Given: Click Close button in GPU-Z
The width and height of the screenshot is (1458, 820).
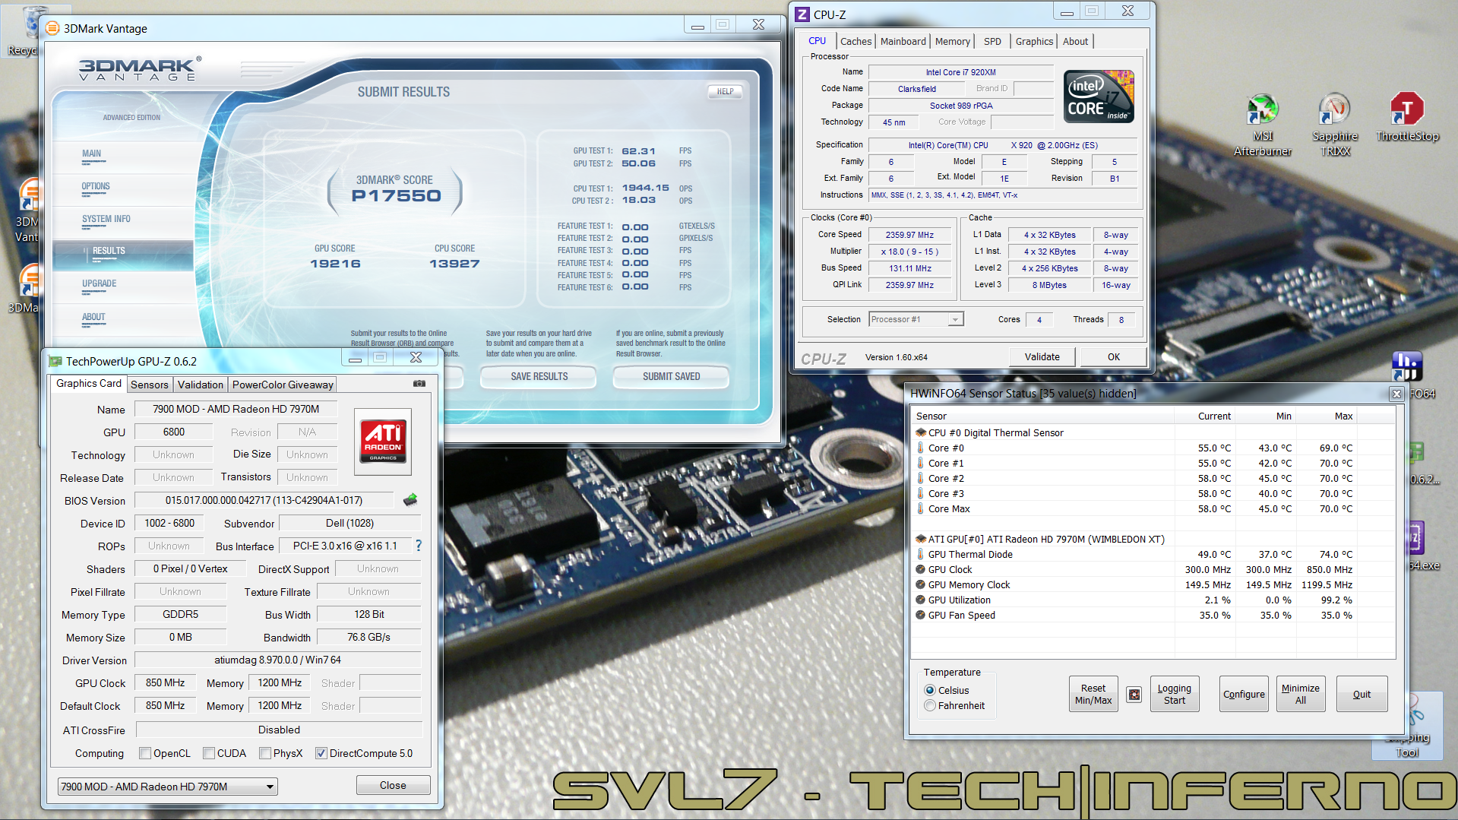Looking at the screenshot, I should click(x=393, y=785).
